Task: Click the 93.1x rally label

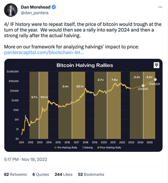Action: click(44, 97)
